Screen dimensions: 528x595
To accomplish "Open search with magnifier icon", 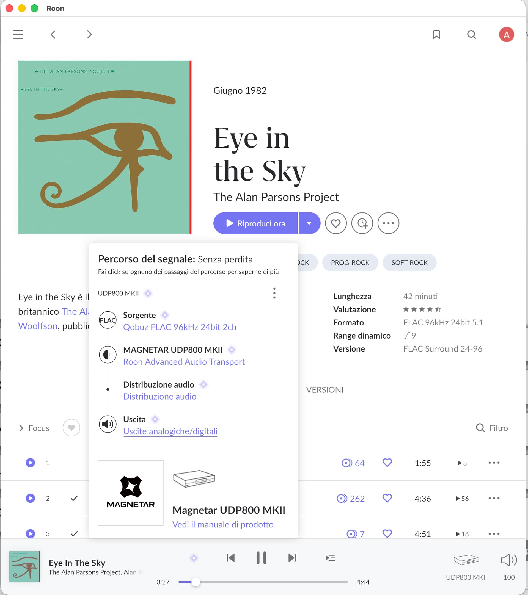I will (x=471, y=34).
